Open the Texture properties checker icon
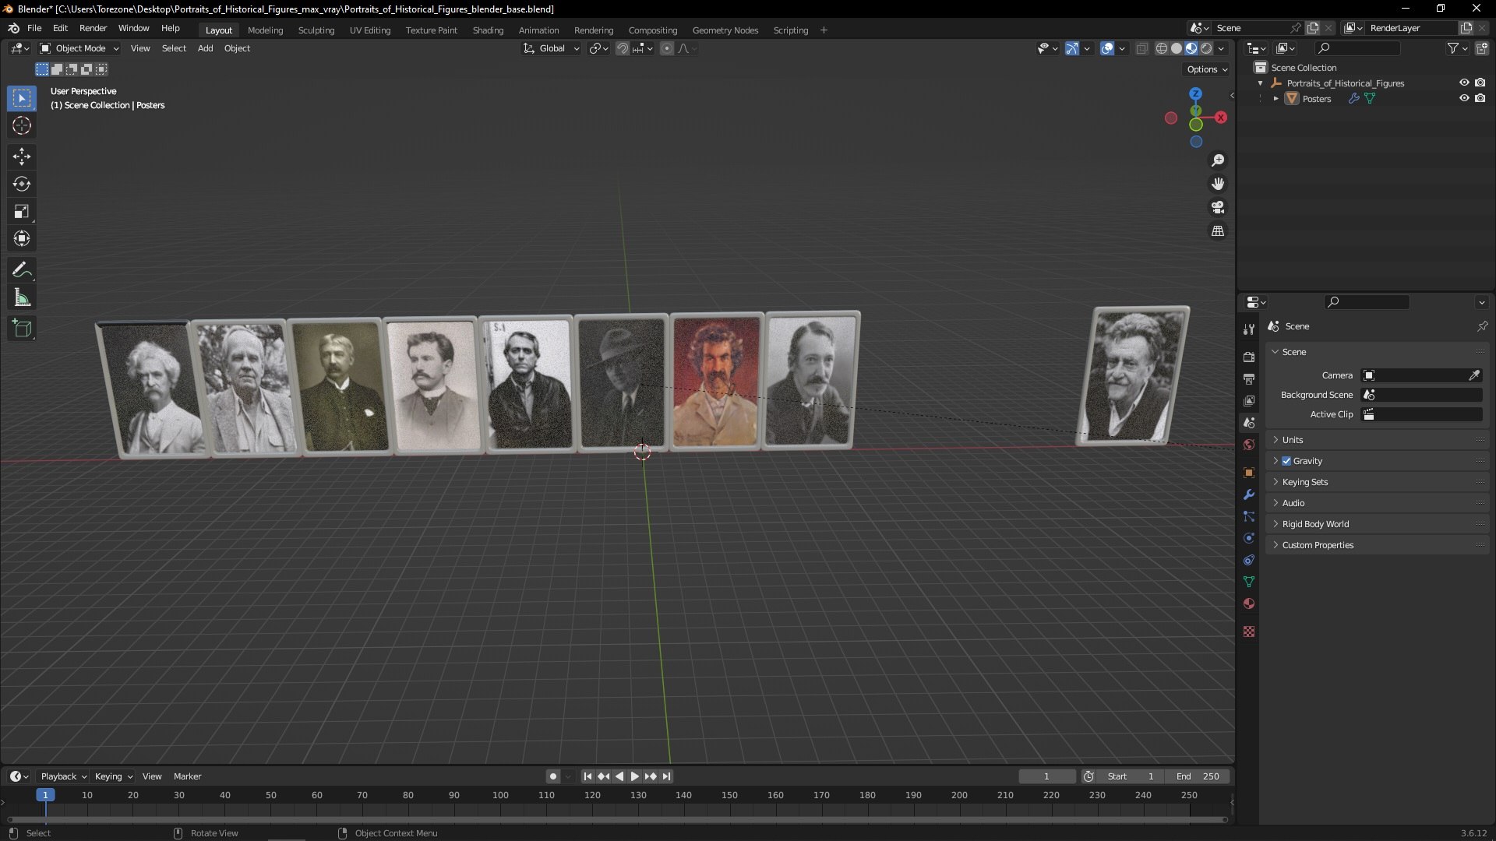This screenshot has width=1496, height=841. pyautogui.click(x=1249, y=632)
